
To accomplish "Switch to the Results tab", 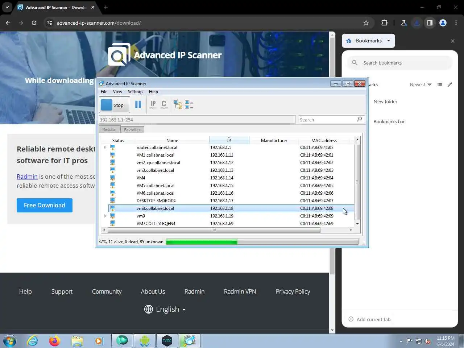I will click(109, 129).
